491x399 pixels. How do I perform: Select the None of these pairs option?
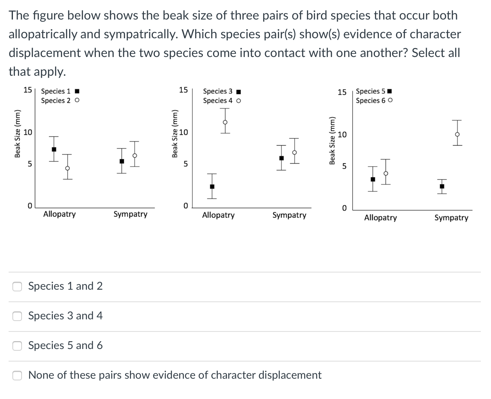pos(17,375)
